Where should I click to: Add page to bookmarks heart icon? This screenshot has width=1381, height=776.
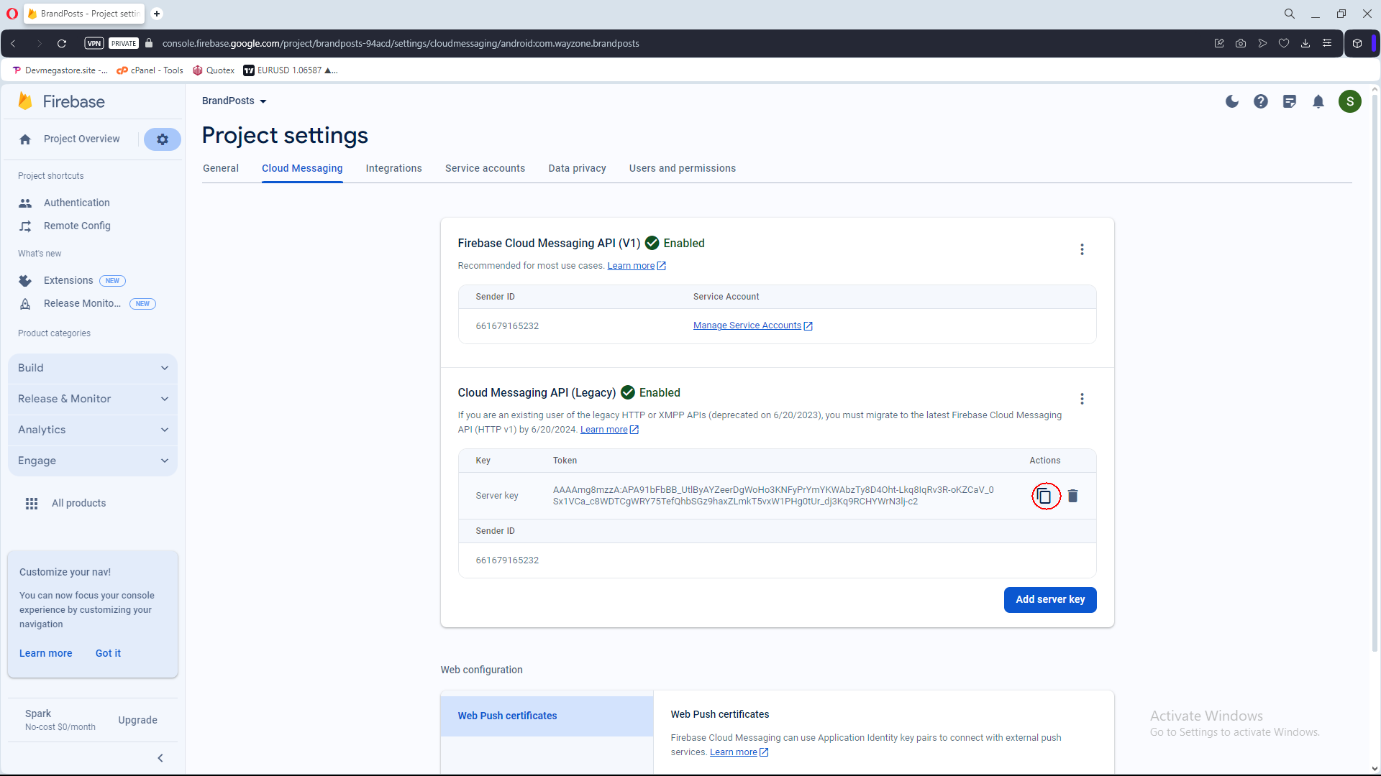tap(1284, 43)
